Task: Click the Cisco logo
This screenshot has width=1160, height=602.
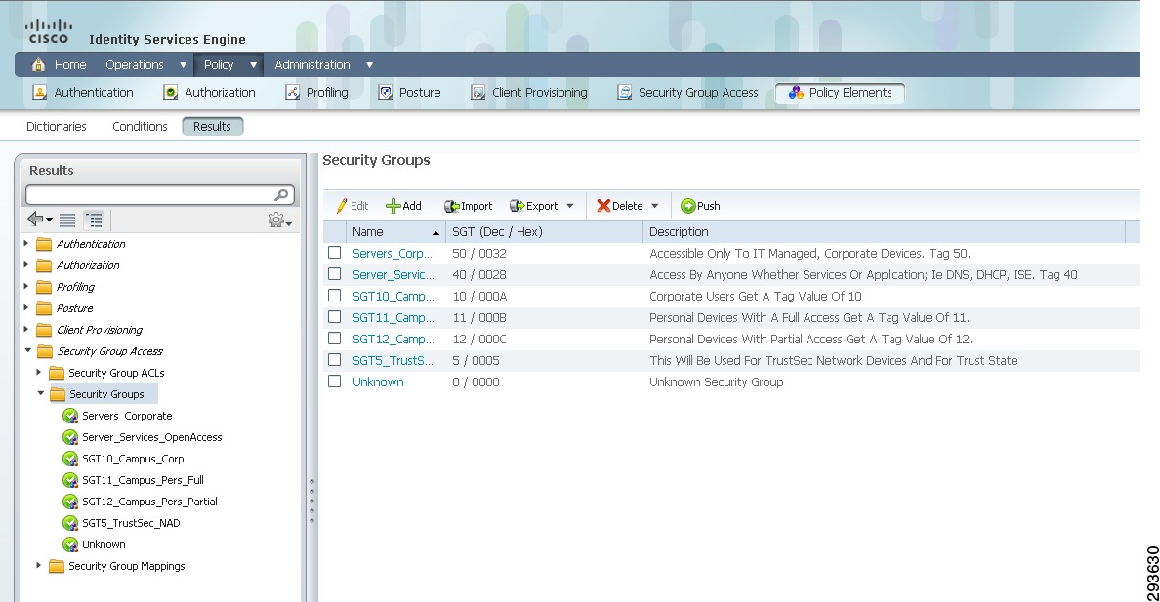Action: pyautogui.click(x=49, y=31)
